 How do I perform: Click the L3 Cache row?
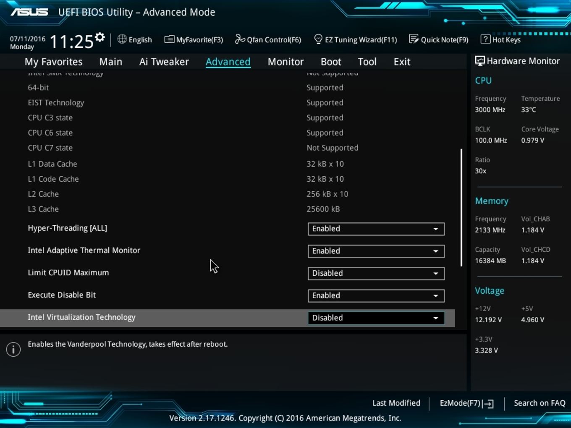tap(227, 209)
